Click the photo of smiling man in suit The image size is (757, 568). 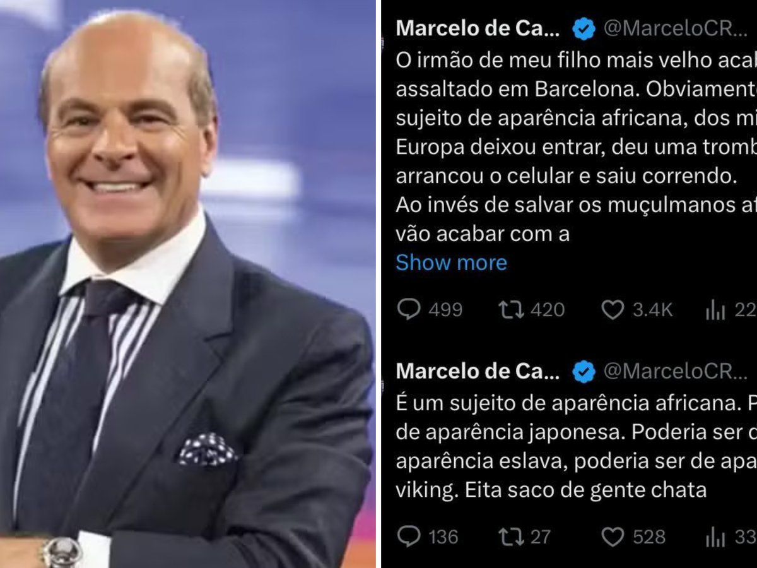(188, 284)
